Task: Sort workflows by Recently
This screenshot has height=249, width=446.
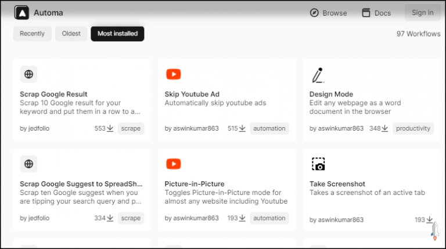Action: [x=33, y=34]
